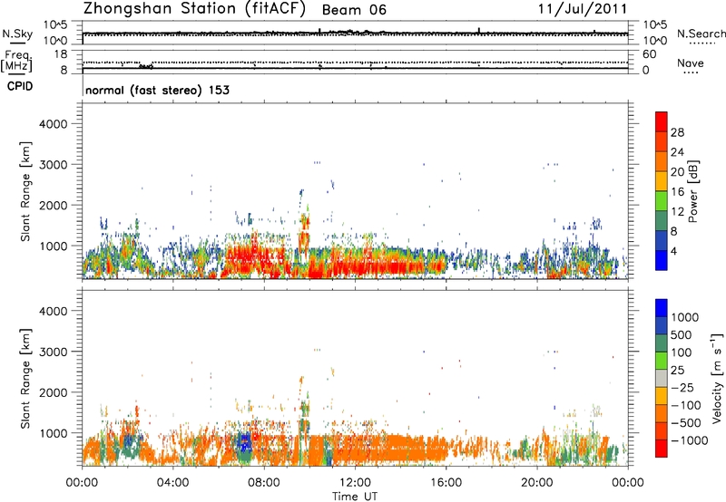Screen dimensions: 726x502
Task: Click the 20:00 time tick label
Action: point(537,483)
